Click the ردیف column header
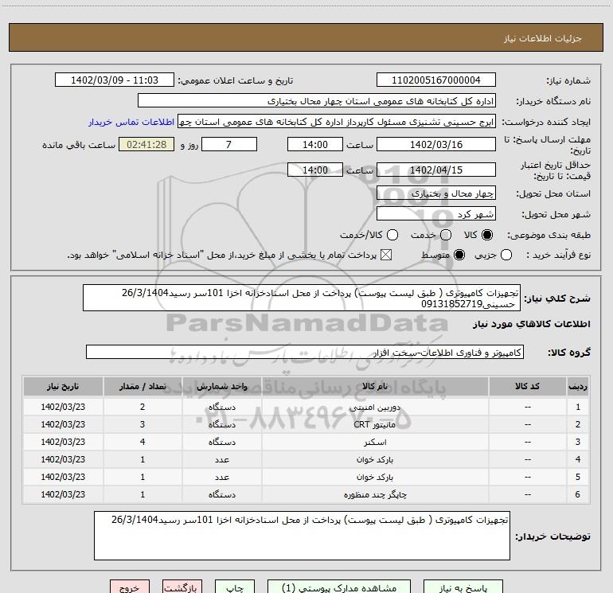Image resolution: width=613 pixels, height=593 pixels. [x=578, y=386]
